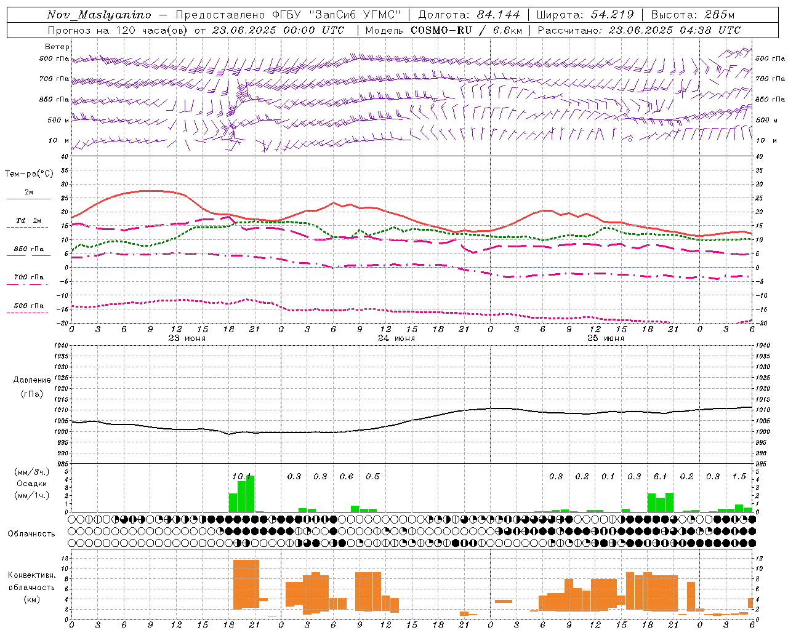This screenshot has width=788, height=630.
Task: Click the red 2м legend line
Action: tap(28, 199)
